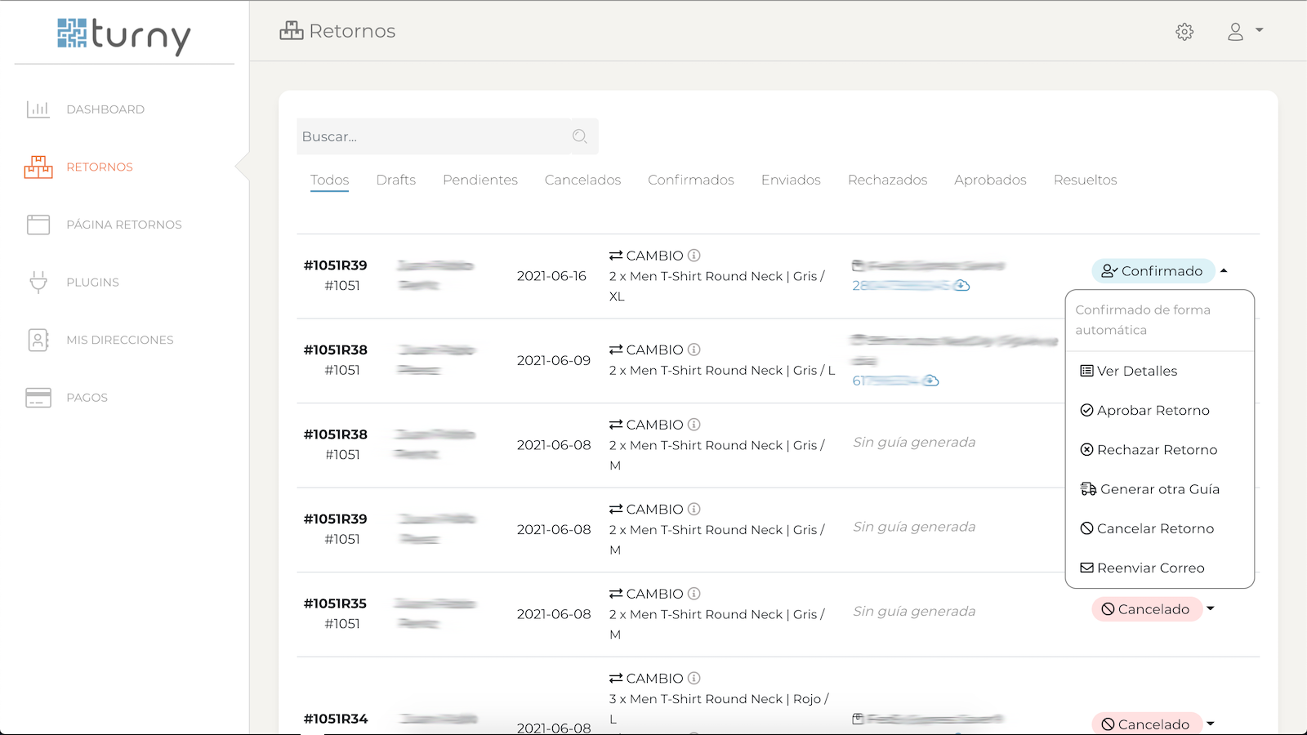Viewport: 1307px width, 735px height.
Task: Click the Retornos boxes icon in sidebar
Action: [38, 167]
